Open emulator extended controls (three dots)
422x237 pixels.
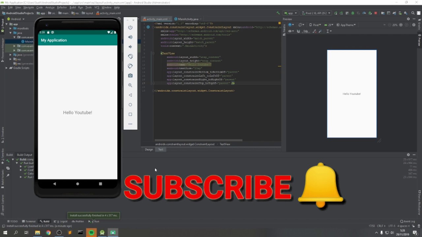point(130,124)
